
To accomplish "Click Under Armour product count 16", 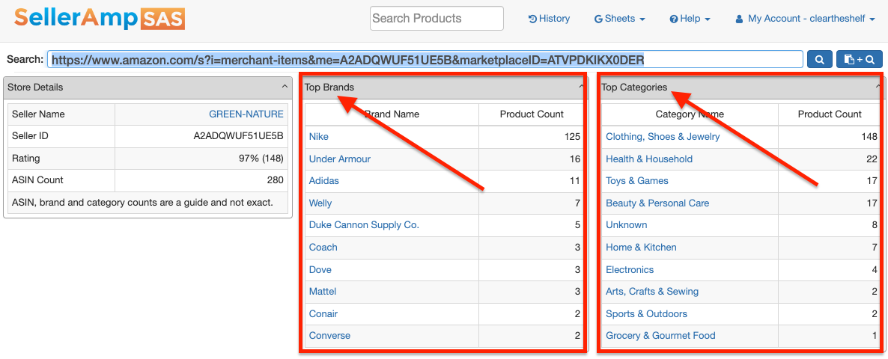I will pos(575,159).
